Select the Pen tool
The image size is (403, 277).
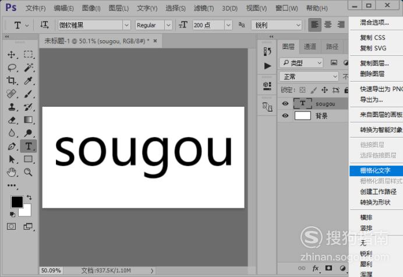coord(12,146)
